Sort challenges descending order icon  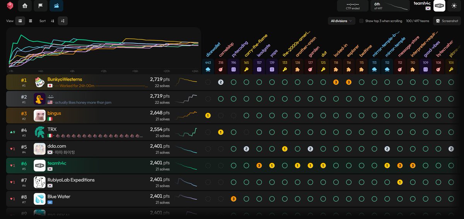click(63, 21)
